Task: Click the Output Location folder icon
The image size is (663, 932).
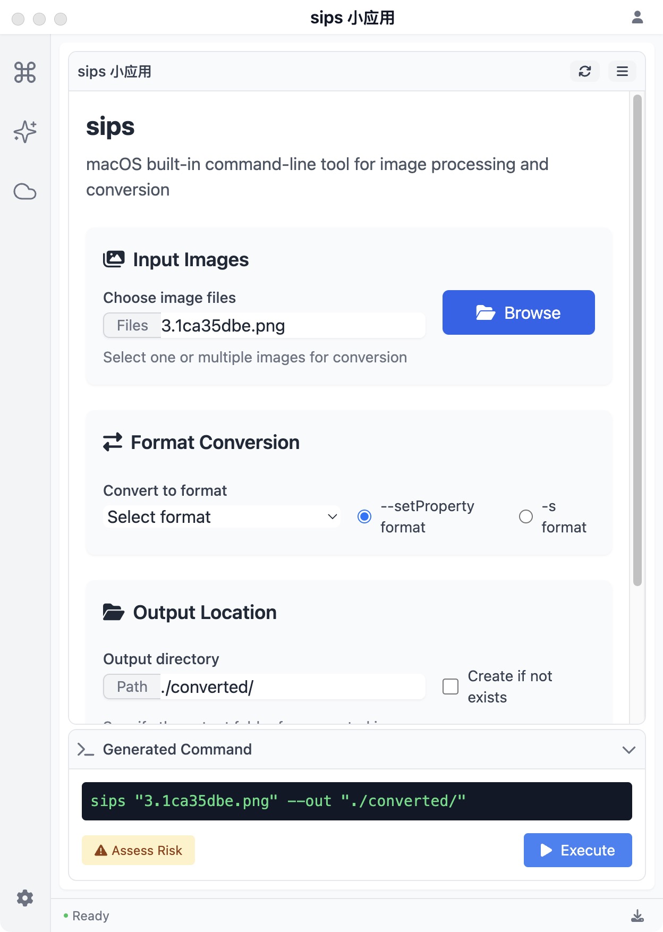Action: click(x=114, y=612)
